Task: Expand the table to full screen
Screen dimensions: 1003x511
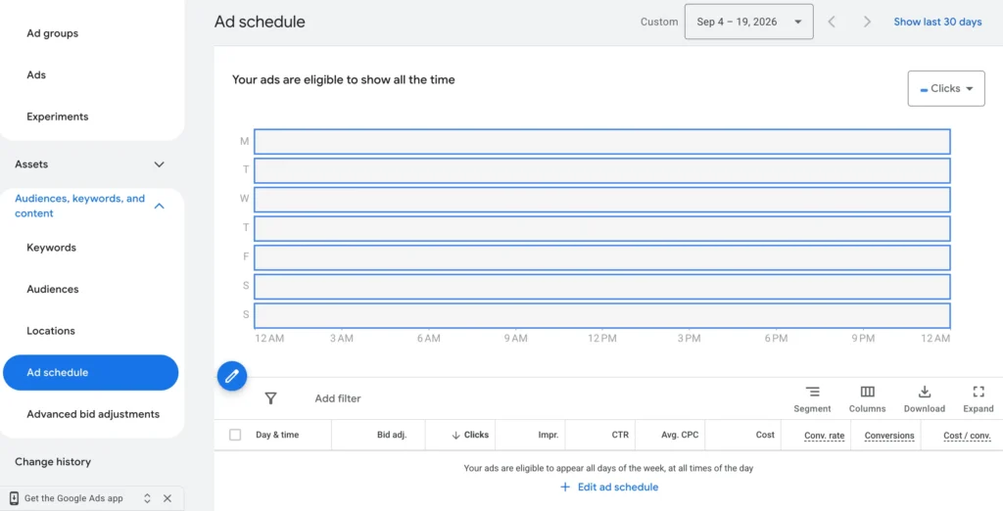Action: pos(979,399)
